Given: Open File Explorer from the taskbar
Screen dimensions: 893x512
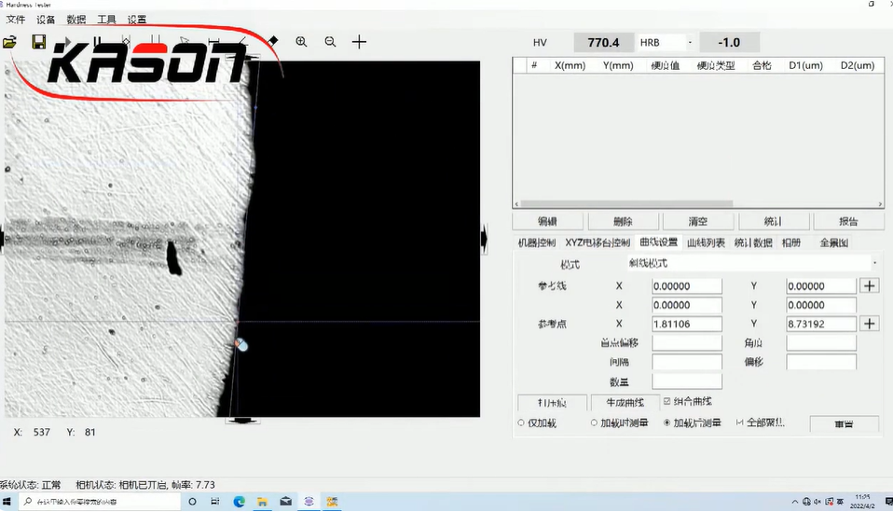Looking at the screenshot, I should 263,502.
